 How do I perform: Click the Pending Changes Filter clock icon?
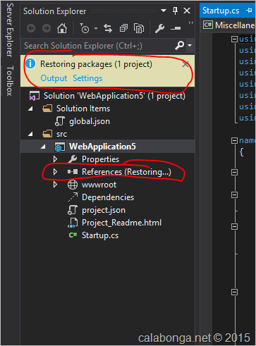pos(84,28)
